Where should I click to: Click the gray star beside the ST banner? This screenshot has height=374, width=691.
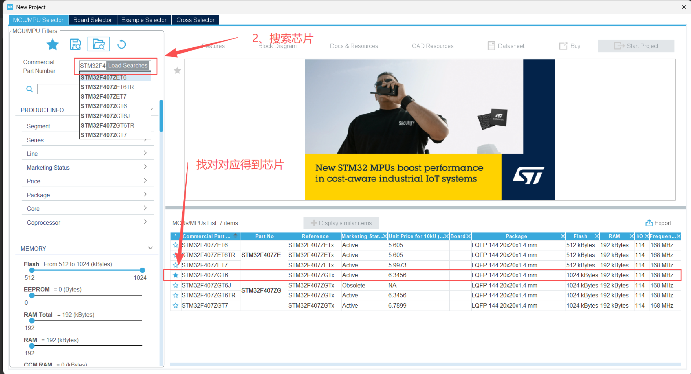click(177, 70)
